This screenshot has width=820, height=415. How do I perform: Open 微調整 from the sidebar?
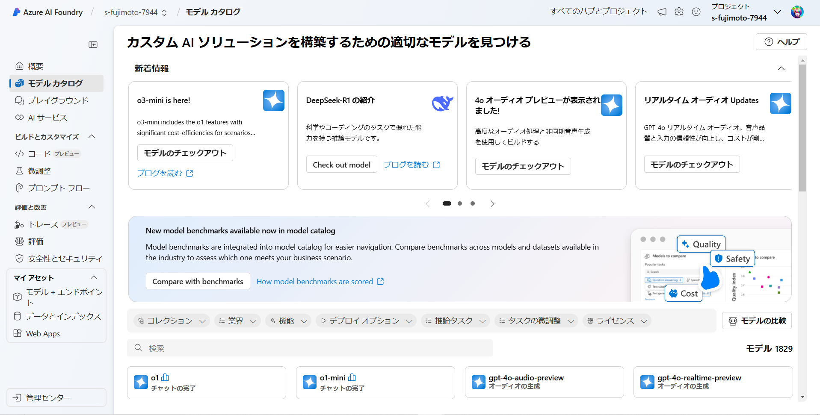56,171
